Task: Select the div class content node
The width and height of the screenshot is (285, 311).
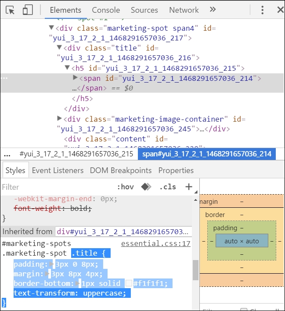Action: click(x=116, y=139)
